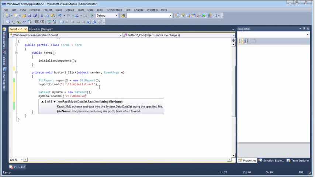Open the WindowsFormsApplication2.Form1 class dropdown
This screenshot has height=177, width=315.
tap(120, 35)
